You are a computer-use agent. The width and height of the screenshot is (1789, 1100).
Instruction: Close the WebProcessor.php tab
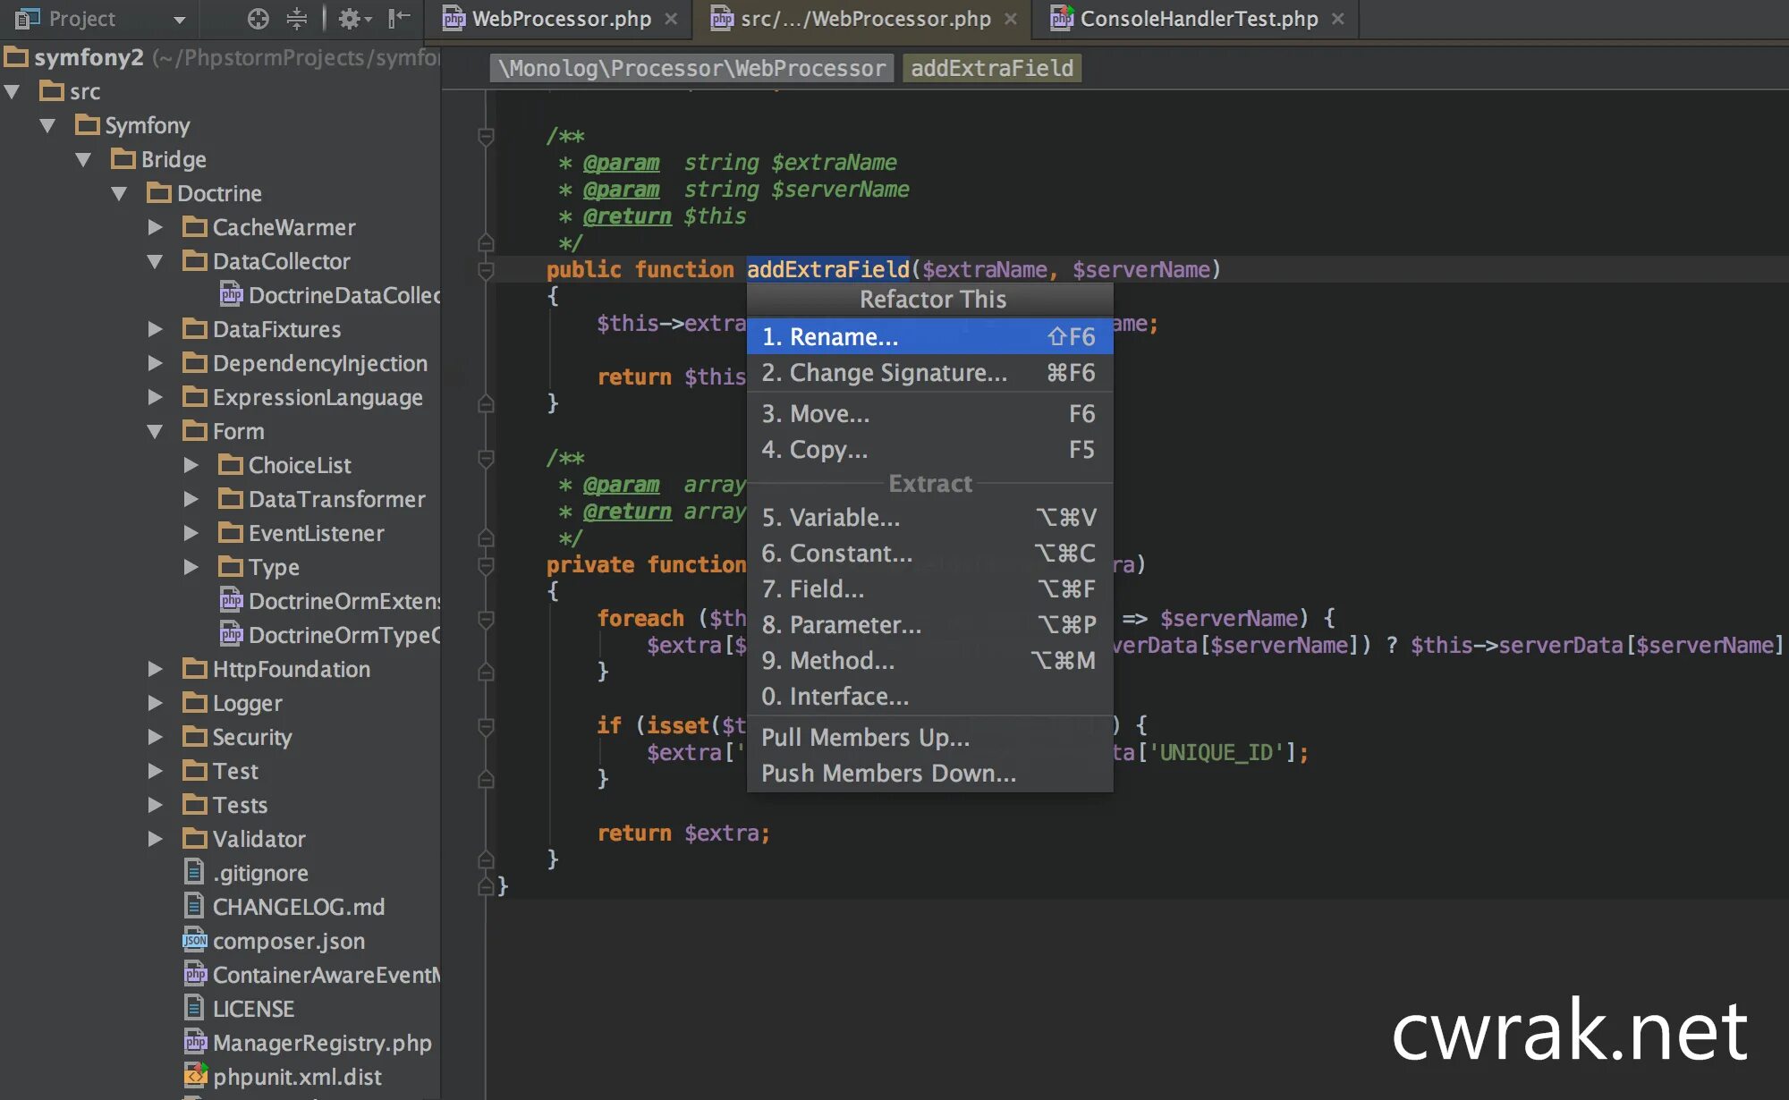[671, 19]
